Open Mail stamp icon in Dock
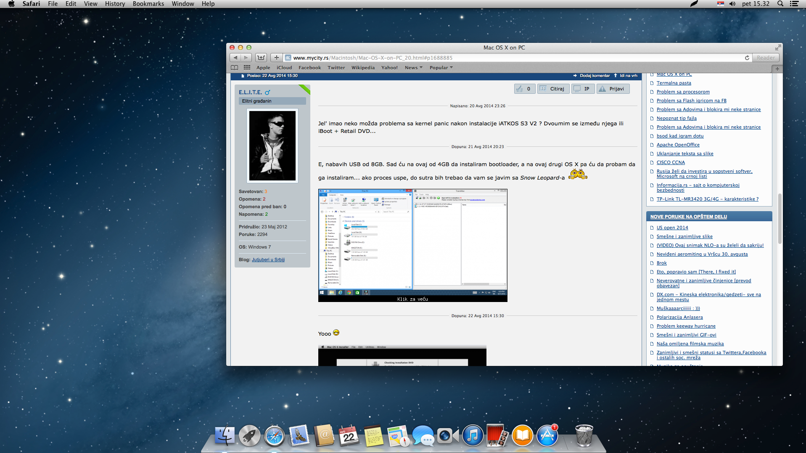The height and width of the screenshot is (453, 806). tap(299, 435)
